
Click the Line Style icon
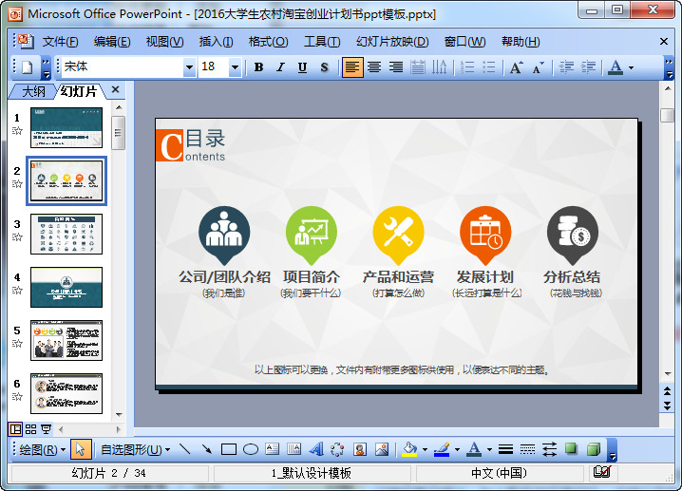click(505, 449)
